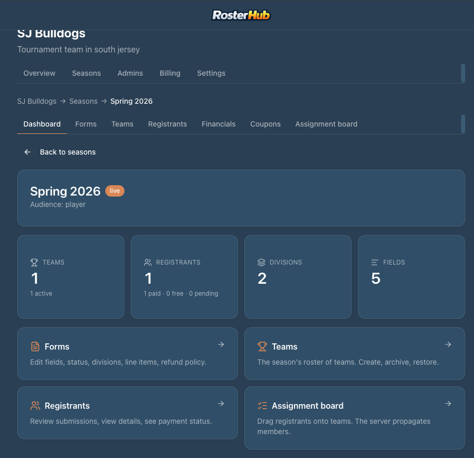Open the Billing tab
474x458 pixels.
click(x=170, y=73)
